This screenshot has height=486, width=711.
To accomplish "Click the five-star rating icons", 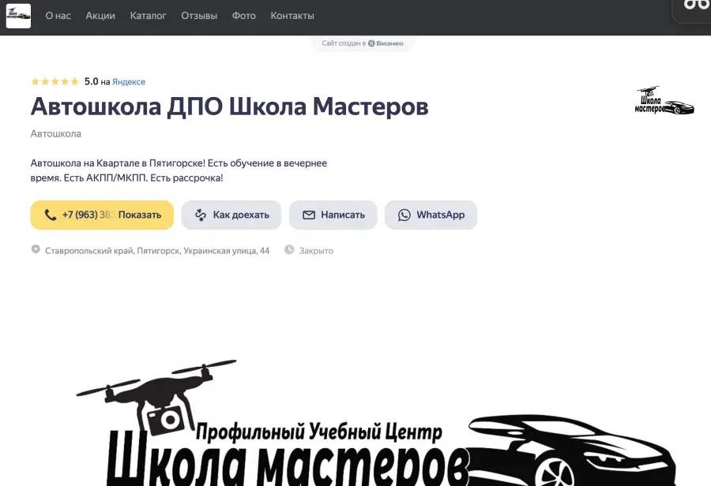I will coord(55,81).
